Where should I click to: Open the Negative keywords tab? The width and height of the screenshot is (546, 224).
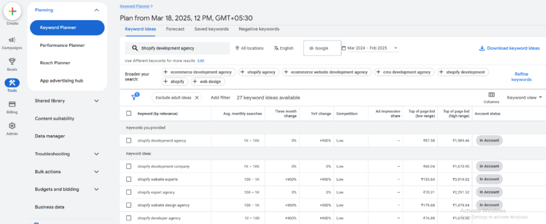pos(259,29)
